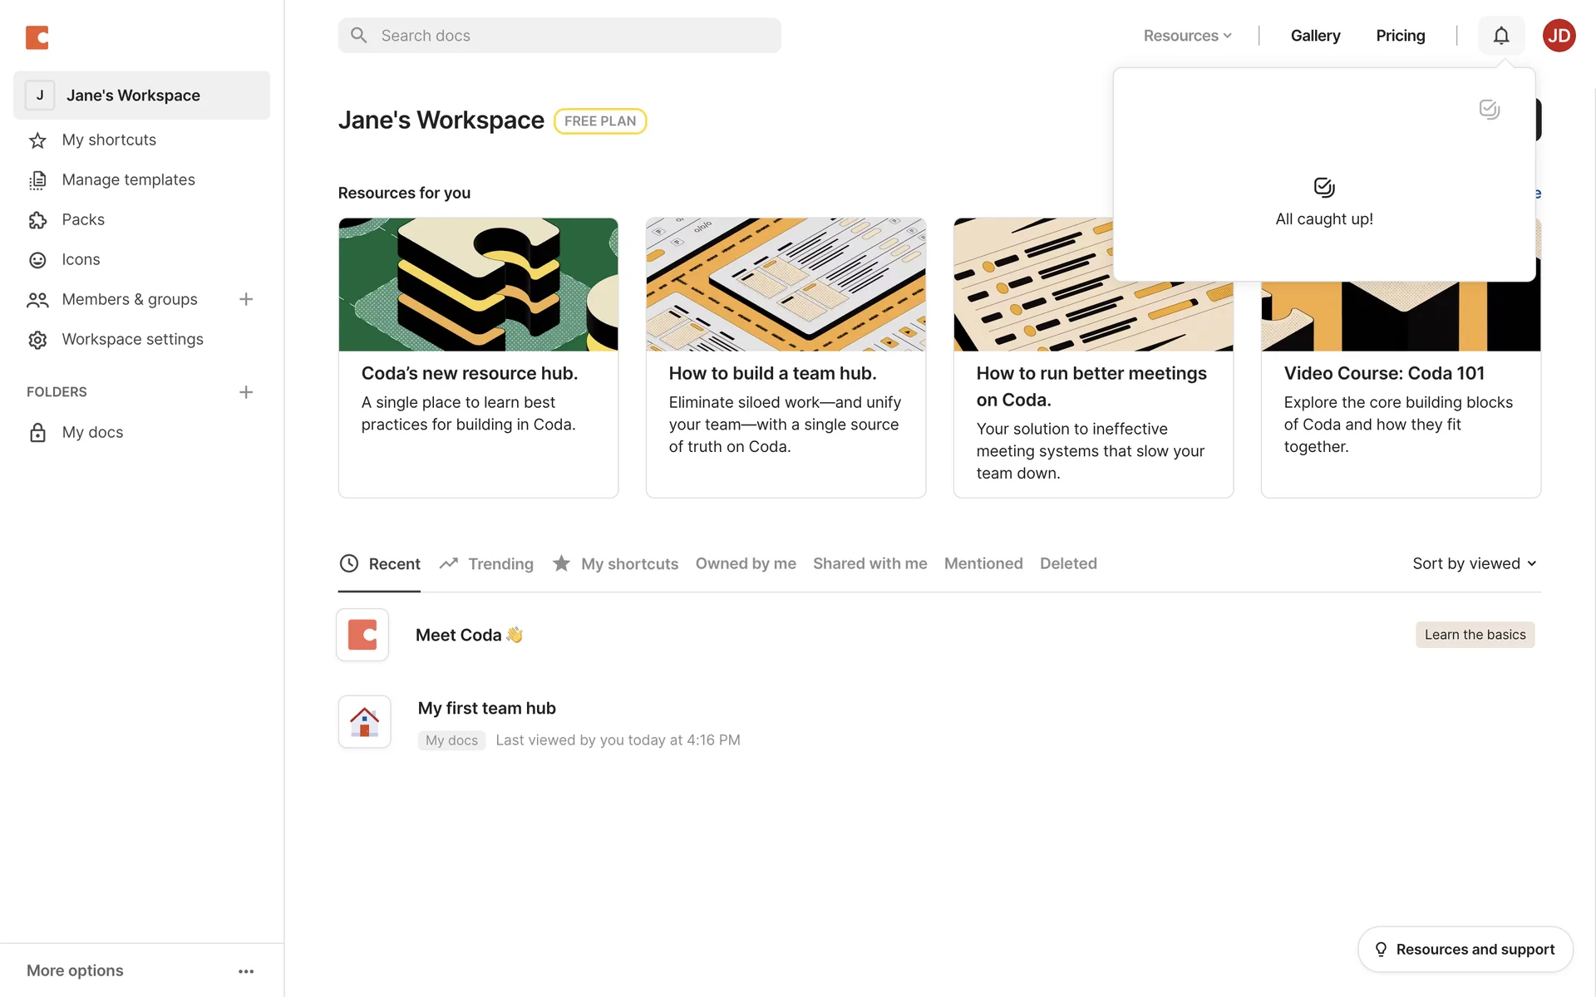Image resolution: width=1596 pixels, height=997 pixels.
Task: Open the Jane's Workspace switcher
Action: 141,96
